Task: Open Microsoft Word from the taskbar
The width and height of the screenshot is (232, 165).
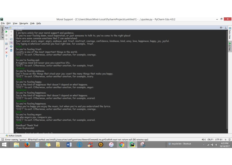Action: coord(69,144)
